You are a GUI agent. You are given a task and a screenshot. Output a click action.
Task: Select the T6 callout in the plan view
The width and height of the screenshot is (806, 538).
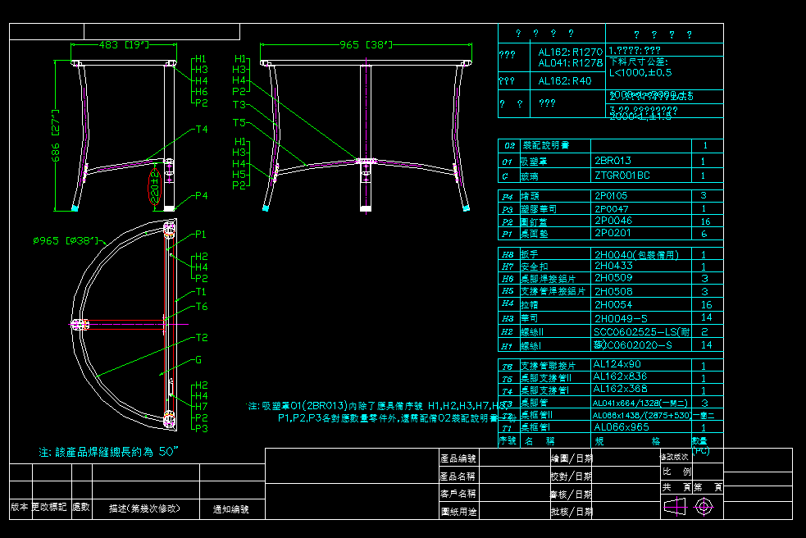202,307
